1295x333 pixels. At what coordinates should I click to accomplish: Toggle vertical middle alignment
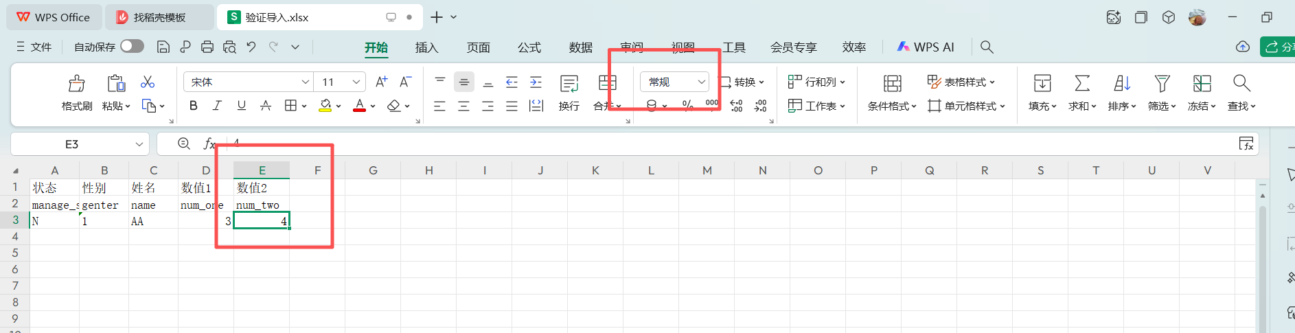coord(464,82)
